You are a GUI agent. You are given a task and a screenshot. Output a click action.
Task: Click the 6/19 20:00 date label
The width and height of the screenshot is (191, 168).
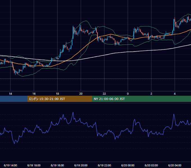81,165
